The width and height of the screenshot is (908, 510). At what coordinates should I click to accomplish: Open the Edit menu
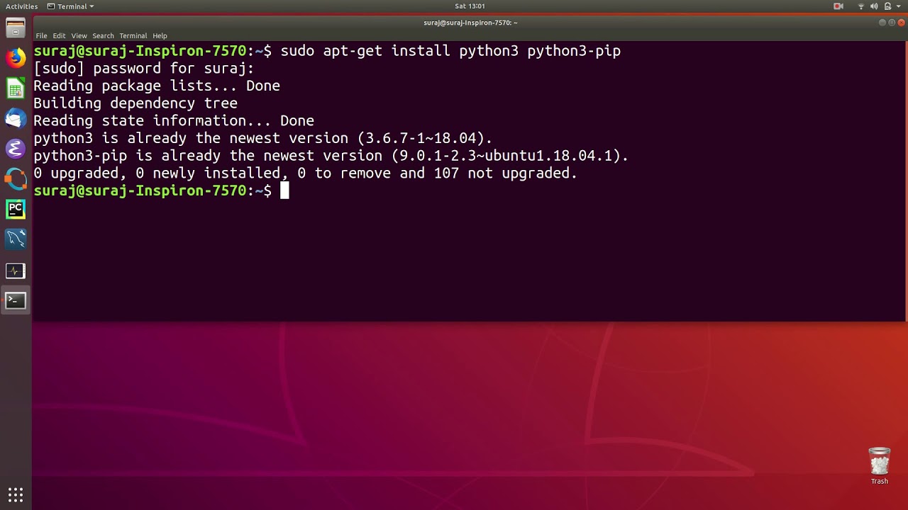59,35
